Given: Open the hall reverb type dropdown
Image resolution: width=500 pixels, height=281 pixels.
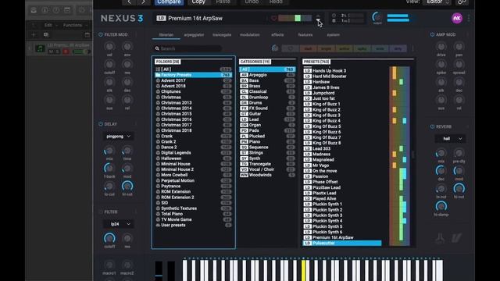Looking at the screenshot, I should click(x=450, y=139).
